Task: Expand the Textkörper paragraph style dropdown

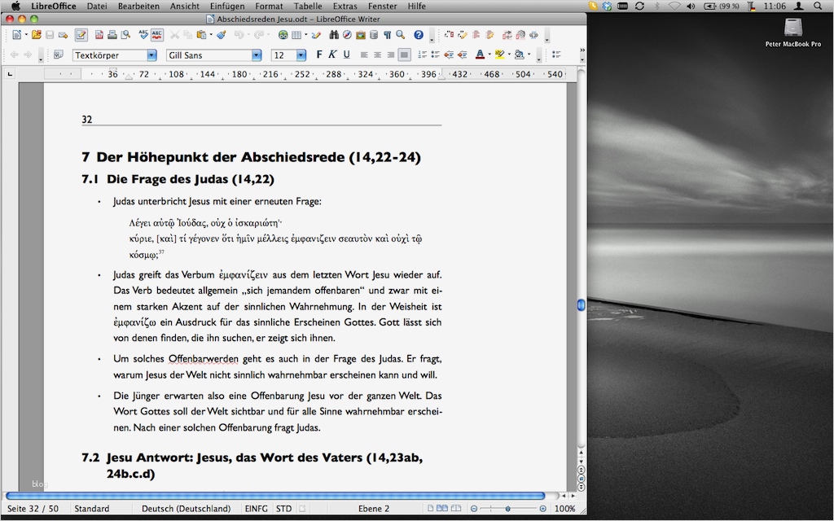Action: click(x=151, y=55)
